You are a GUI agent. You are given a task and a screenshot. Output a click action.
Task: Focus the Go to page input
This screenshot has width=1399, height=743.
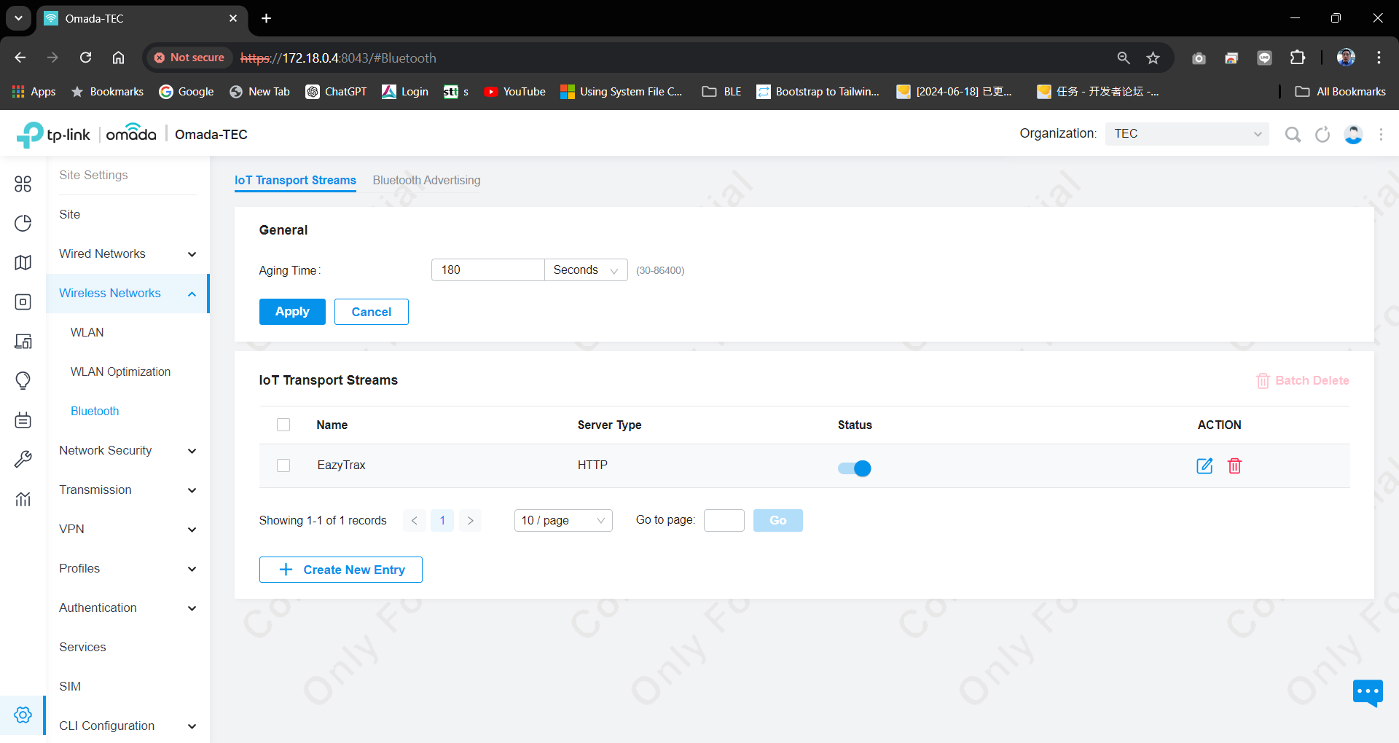pos(724,520)
